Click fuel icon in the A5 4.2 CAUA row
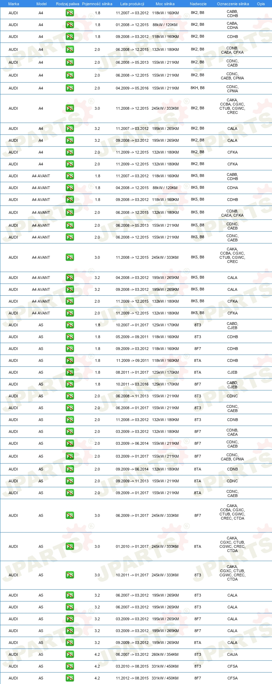 pyautogui.click(x=70, y=654)
